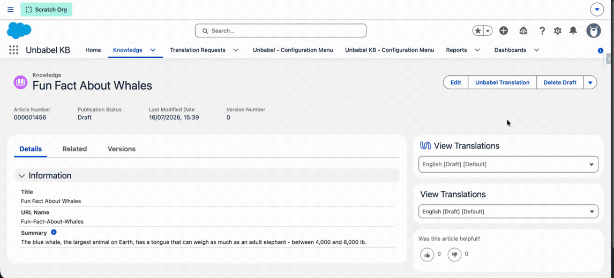Open the Setup gear icon
Viewport: 614px width, 278px height.
[x=558, y=30]
